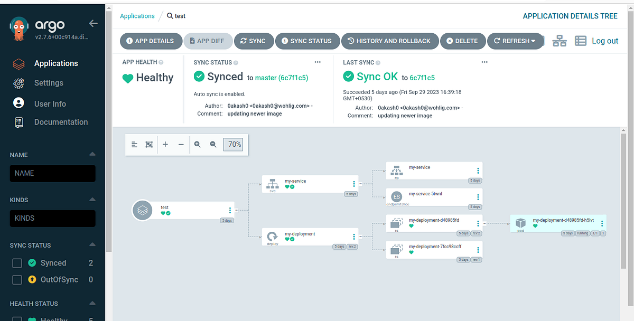
Task: Click the 70% zoom level control
Action: point(233,144)
